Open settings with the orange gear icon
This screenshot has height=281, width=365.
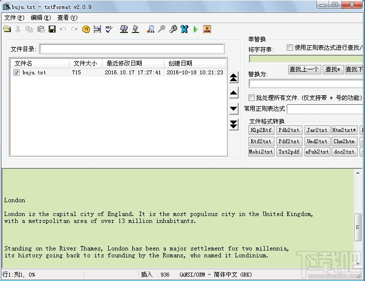click(x=86, y=29)
